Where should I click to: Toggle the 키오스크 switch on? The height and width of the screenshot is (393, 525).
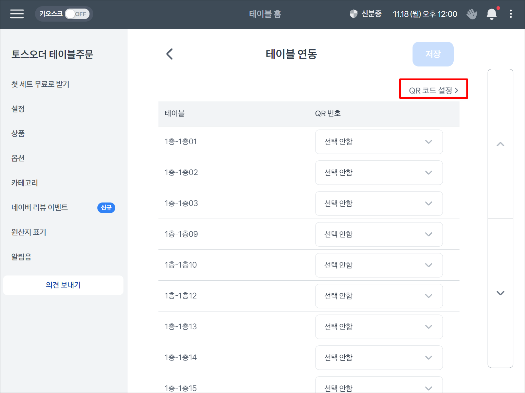[x=77, y=14]
